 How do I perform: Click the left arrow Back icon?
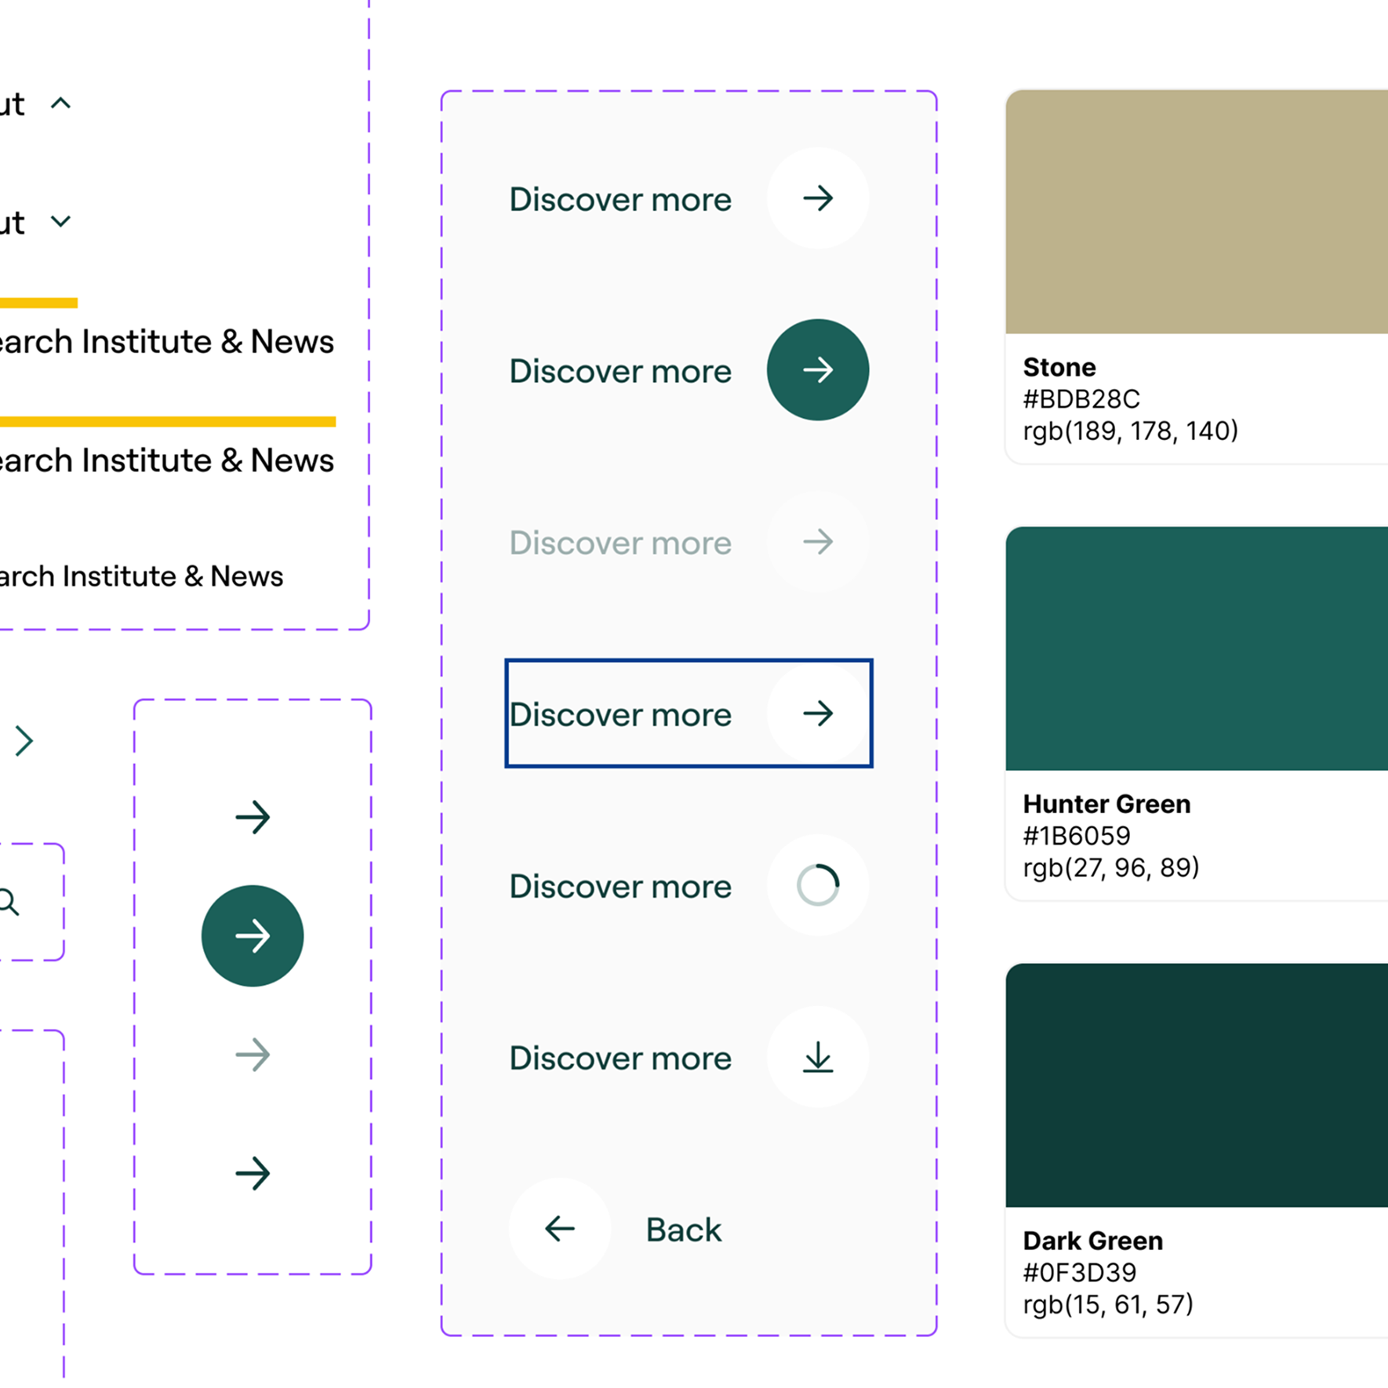pyautogui.click(x=560, y=1229)
